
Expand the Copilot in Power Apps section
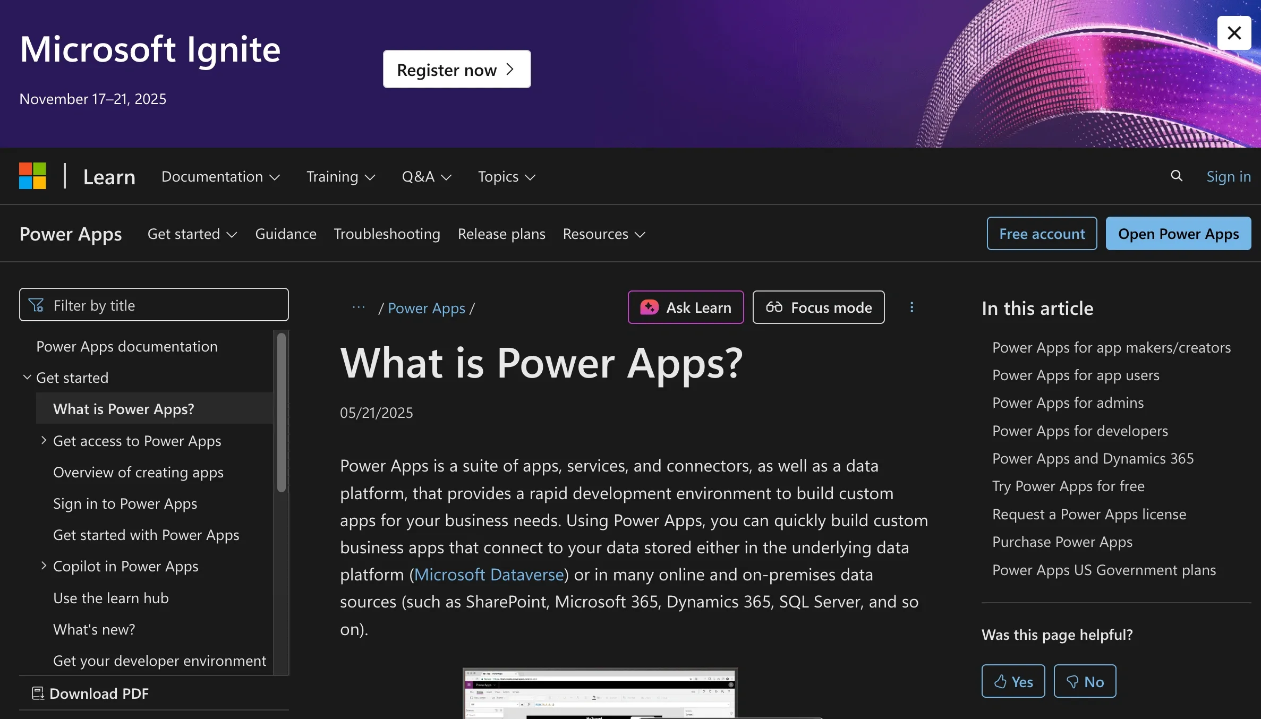tap(44, 566)
